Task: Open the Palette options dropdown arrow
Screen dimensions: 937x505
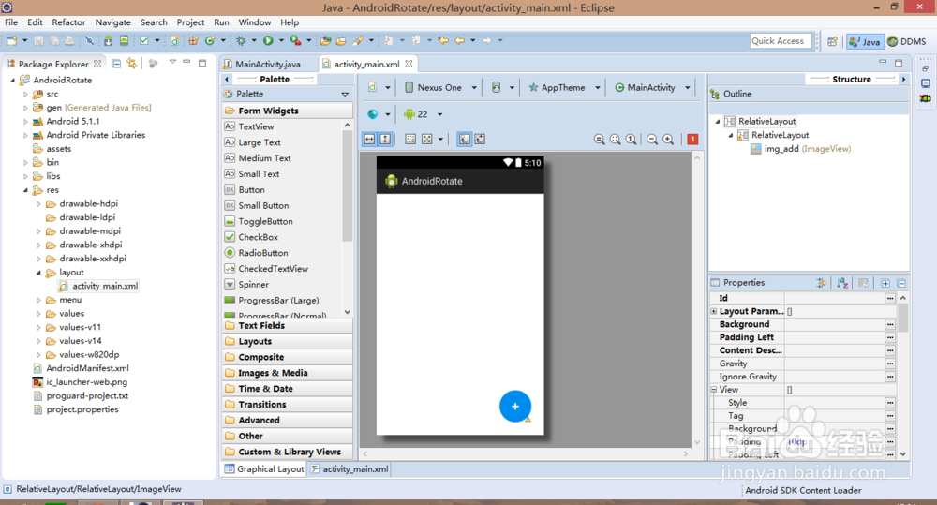Action: [x=345, y=95]
